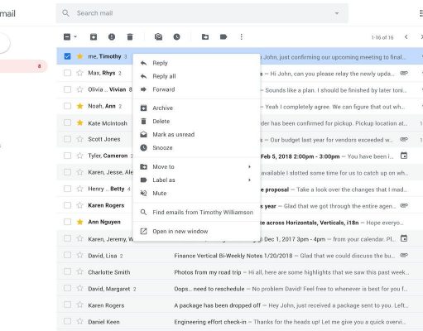Tick the Charlotte Smith checkbox
423x331 pixels.
pos(67,271)
